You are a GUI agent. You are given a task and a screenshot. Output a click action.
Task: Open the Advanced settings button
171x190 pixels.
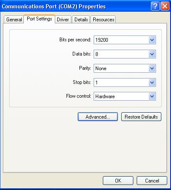pyautogui.click(x=98, y=117)
